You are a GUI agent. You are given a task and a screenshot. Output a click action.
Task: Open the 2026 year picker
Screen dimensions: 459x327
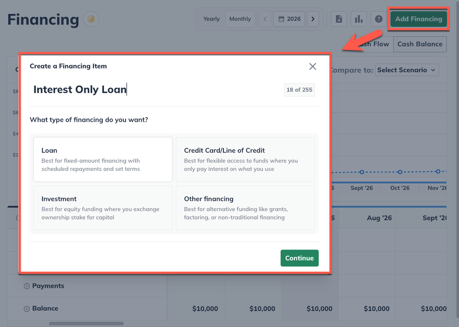click(289, 19)
